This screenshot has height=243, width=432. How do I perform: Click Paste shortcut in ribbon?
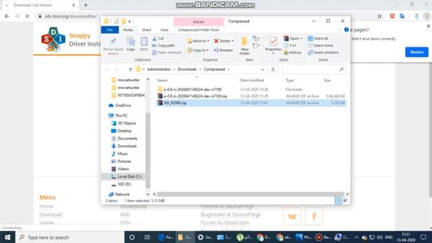click(167, 53)
